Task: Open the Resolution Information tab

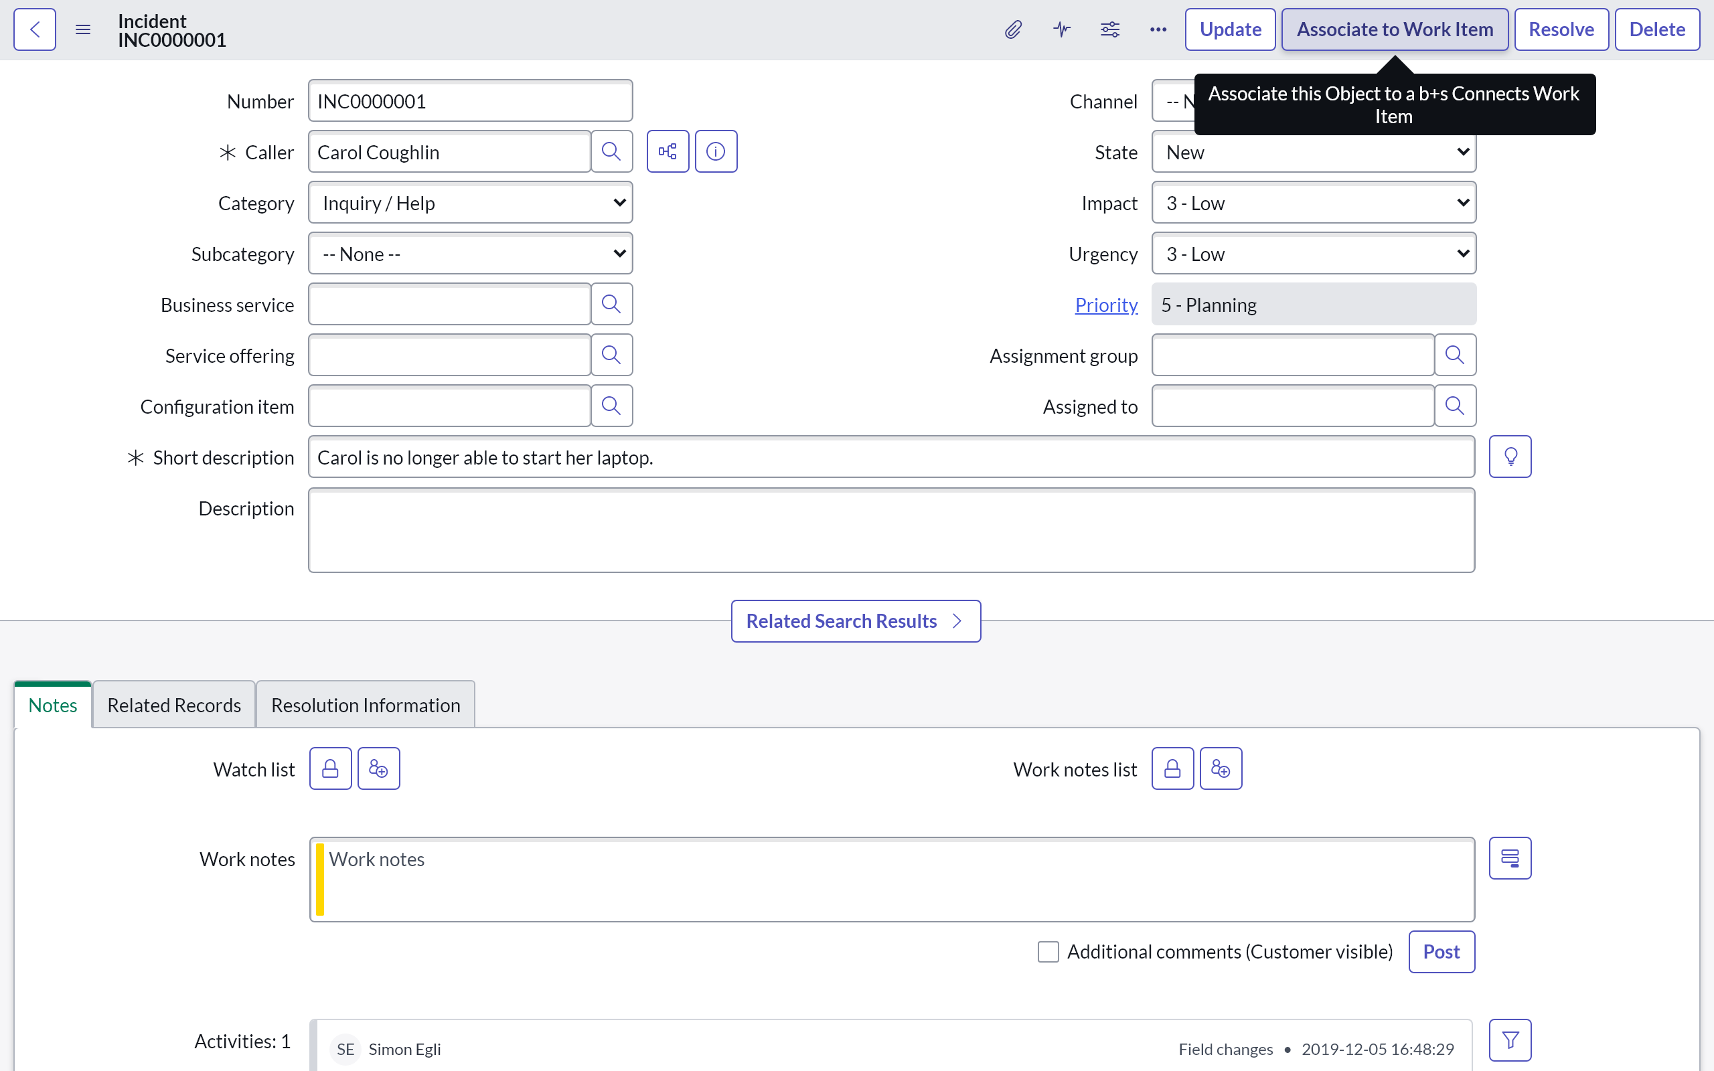Action: pyautogui.click(x=366, y=706)
